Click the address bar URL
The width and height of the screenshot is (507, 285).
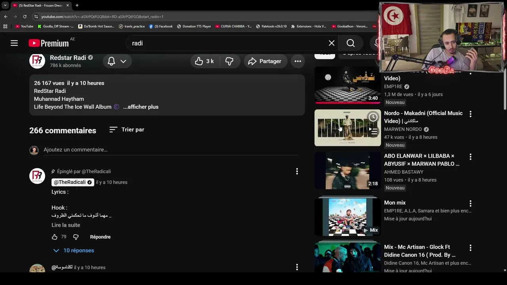point(102,17)
